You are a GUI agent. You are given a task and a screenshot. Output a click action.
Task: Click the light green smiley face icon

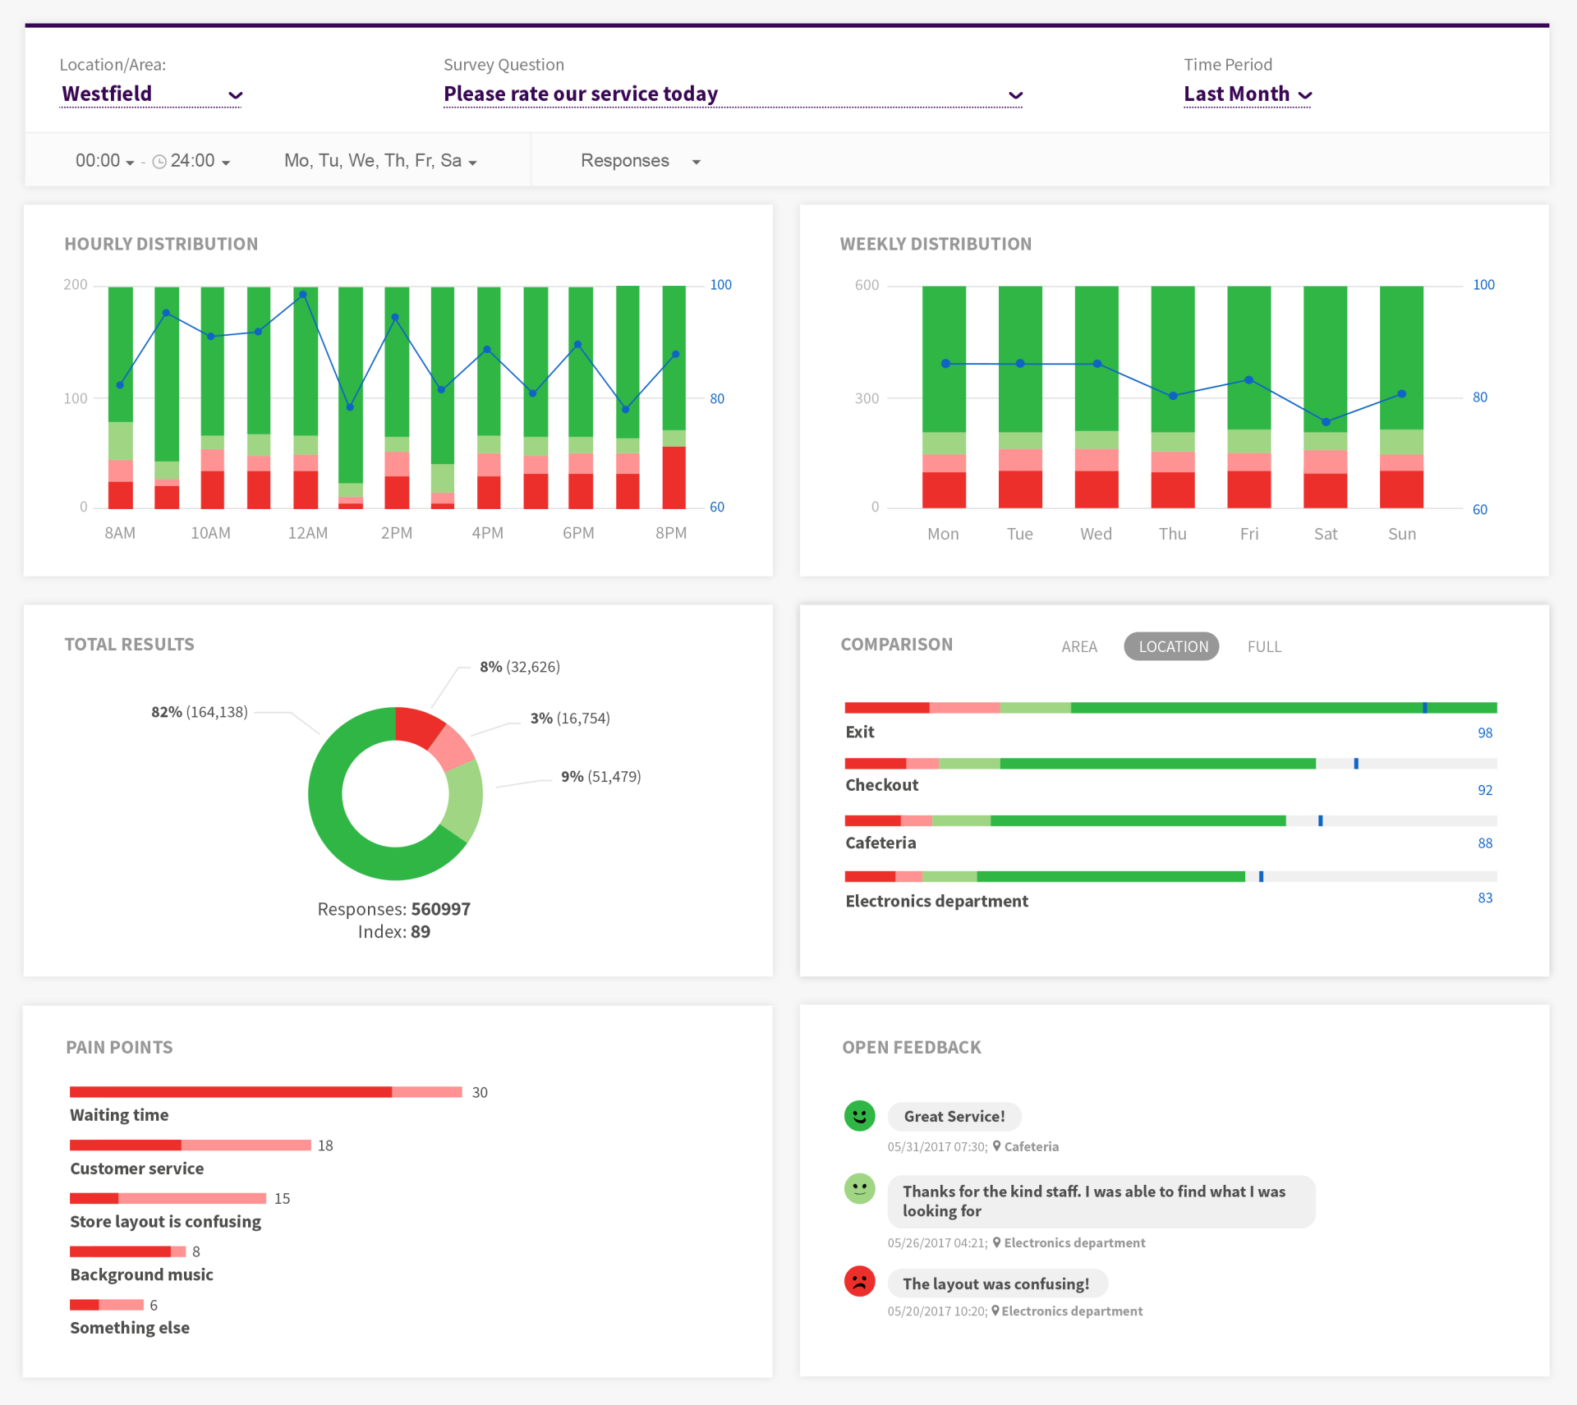[x=859, y=1188]
